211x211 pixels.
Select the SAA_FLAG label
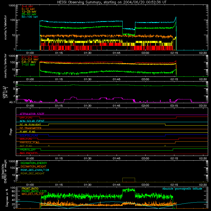26,139
